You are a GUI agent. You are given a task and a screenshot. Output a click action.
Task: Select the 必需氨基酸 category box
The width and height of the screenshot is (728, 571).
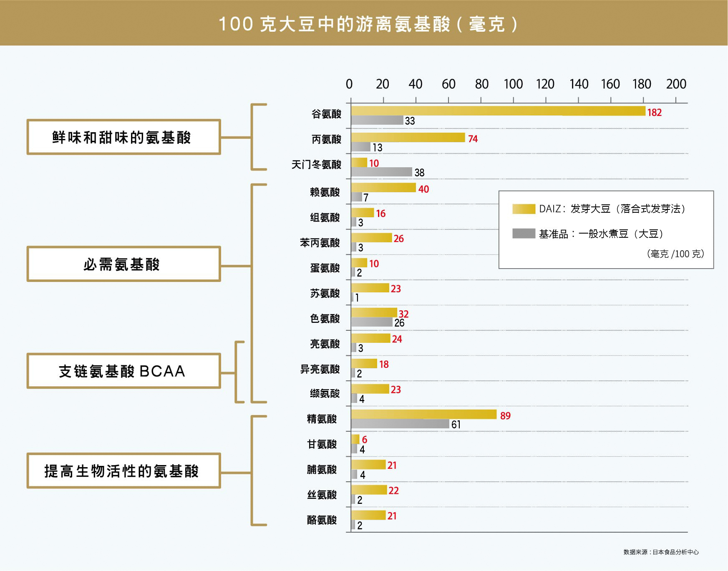pyautogui.click(x=124, y=264)
